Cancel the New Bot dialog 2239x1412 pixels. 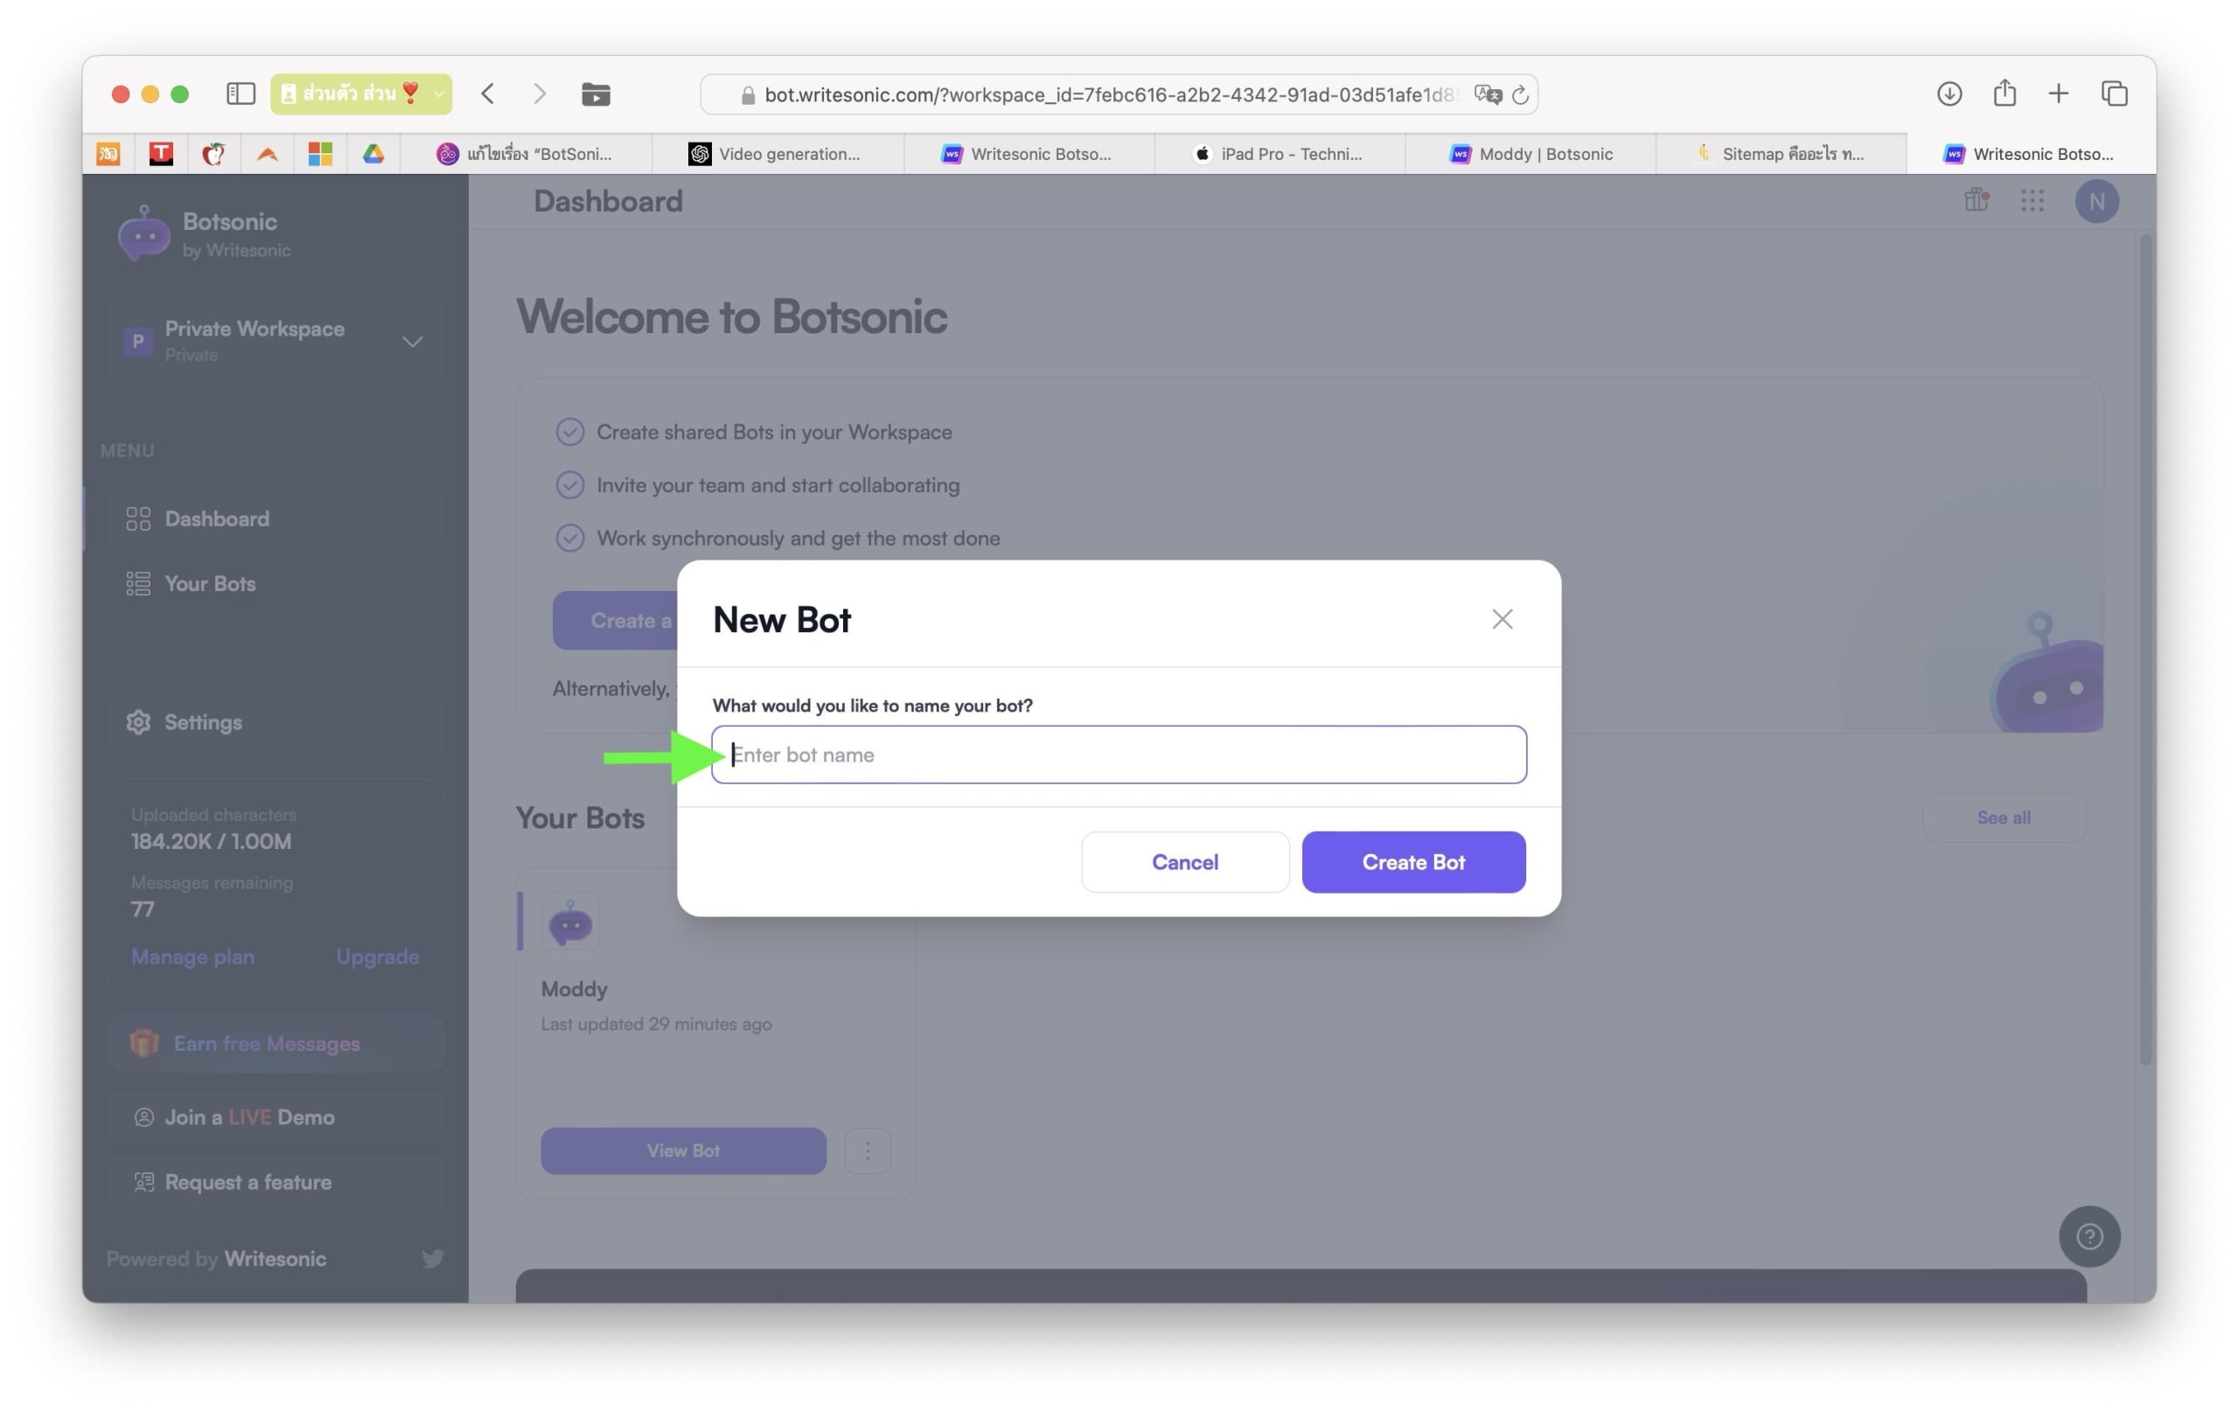pos(1183,862)
